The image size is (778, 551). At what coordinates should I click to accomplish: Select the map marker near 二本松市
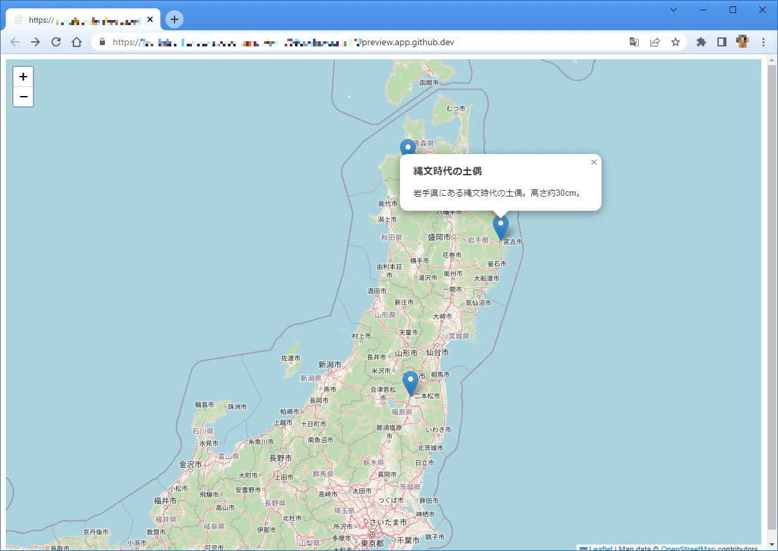tap(411, 384)
